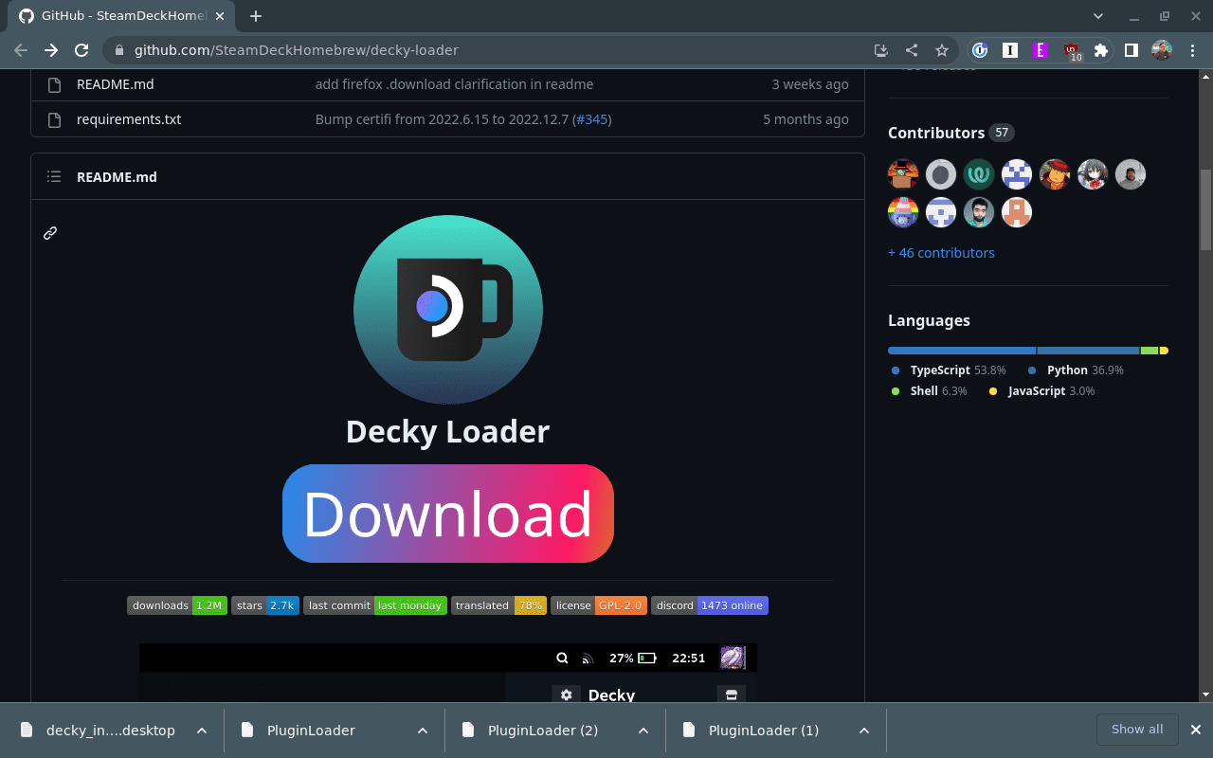
Task: Click the white I extension icon
Action: [1010, 50]
